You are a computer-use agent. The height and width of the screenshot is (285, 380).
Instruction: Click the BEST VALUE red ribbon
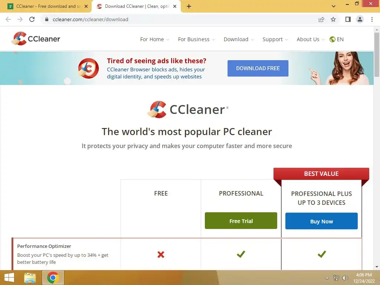(x=321, y=174)
